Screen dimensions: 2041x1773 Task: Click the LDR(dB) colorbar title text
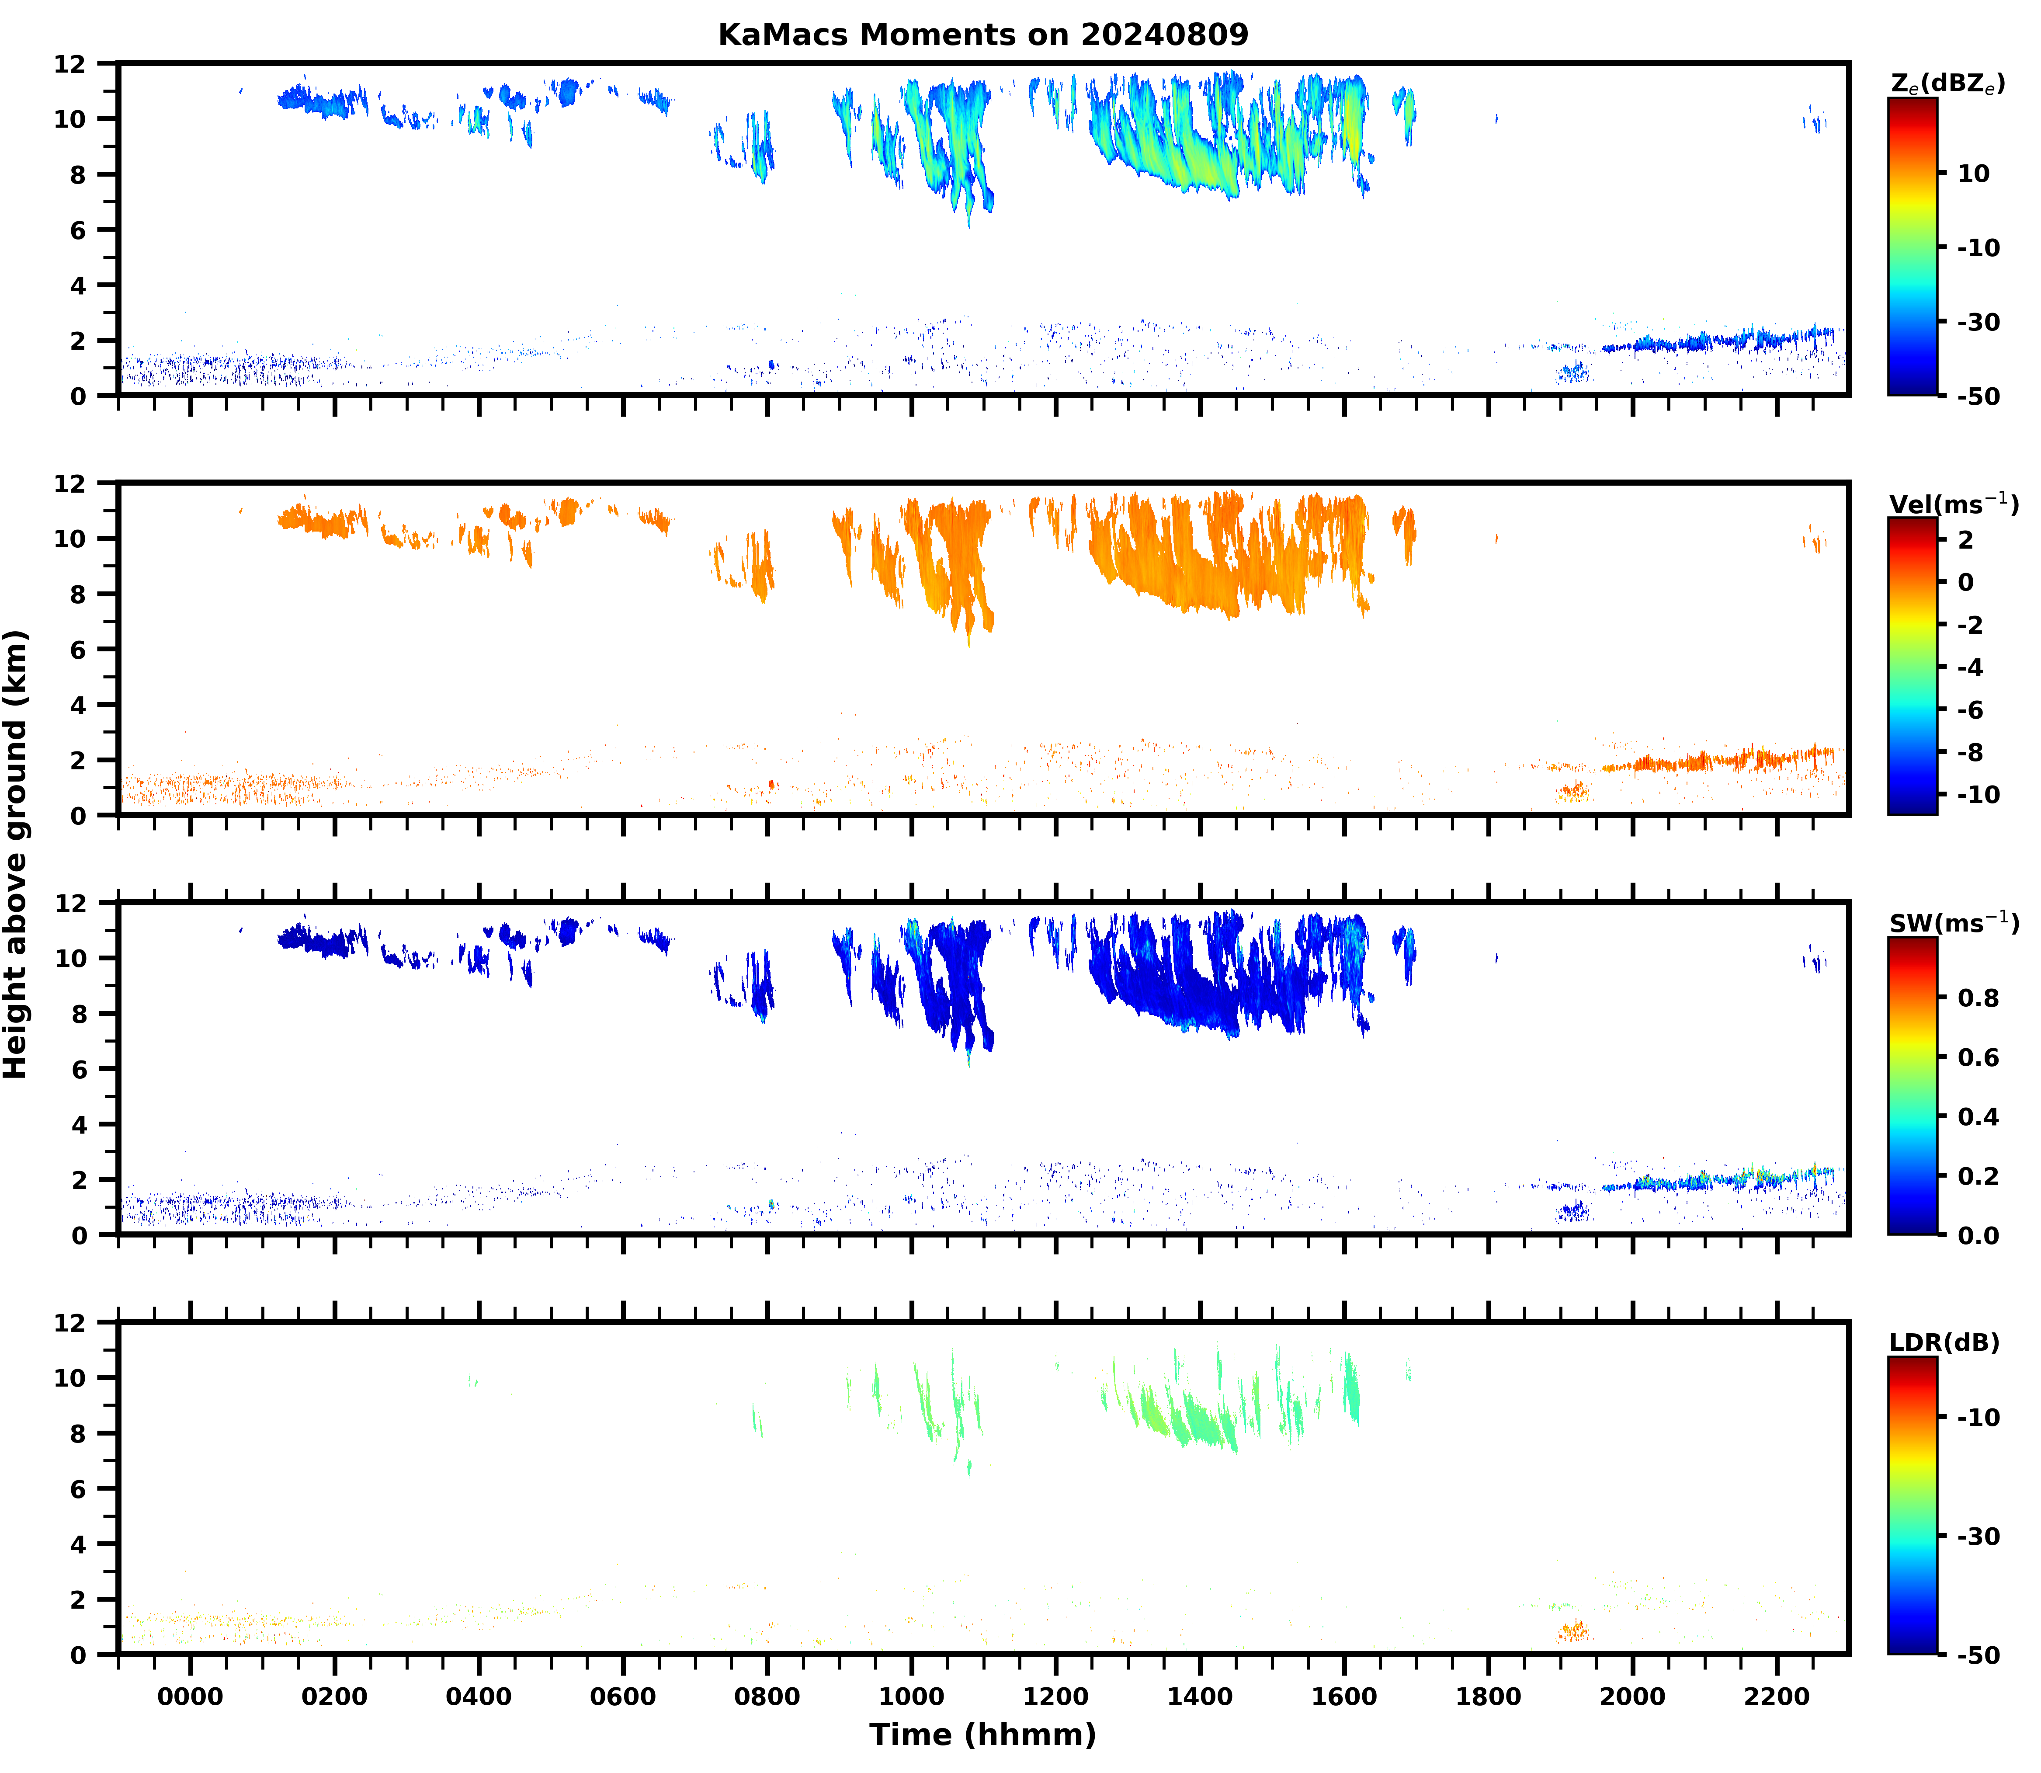(x=1944, y=1342)
